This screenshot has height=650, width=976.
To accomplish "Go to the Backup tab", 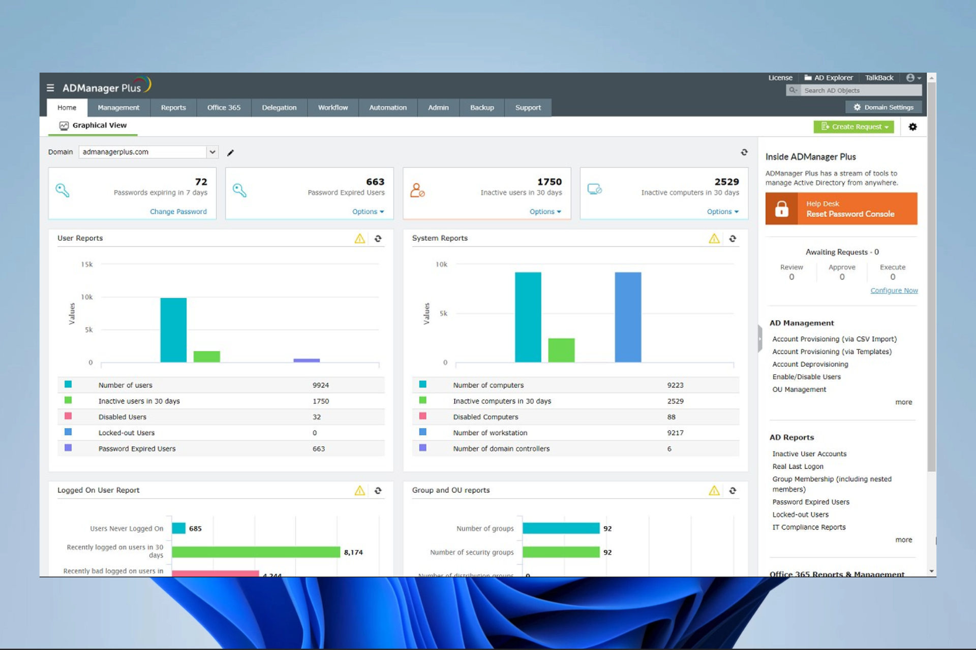I will [x=482, y=108].
